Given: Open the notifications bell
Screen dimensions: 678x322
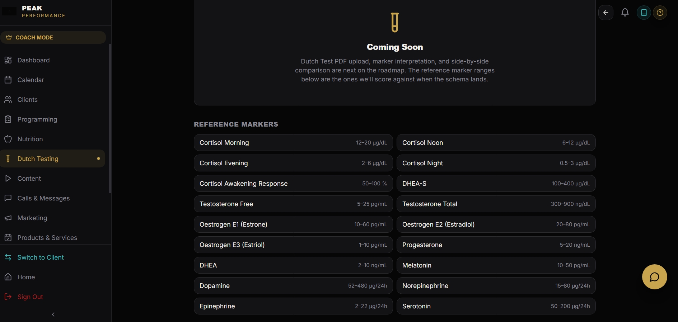Looking at the screenshot, I should point(625,13).
